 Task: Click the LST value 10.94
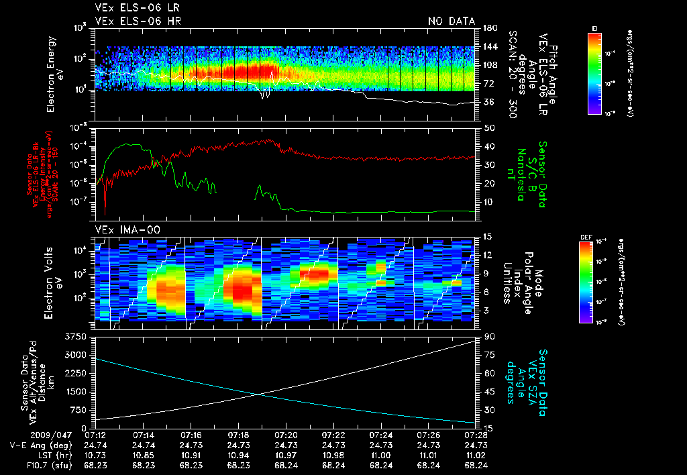click(x=238, y=456)
